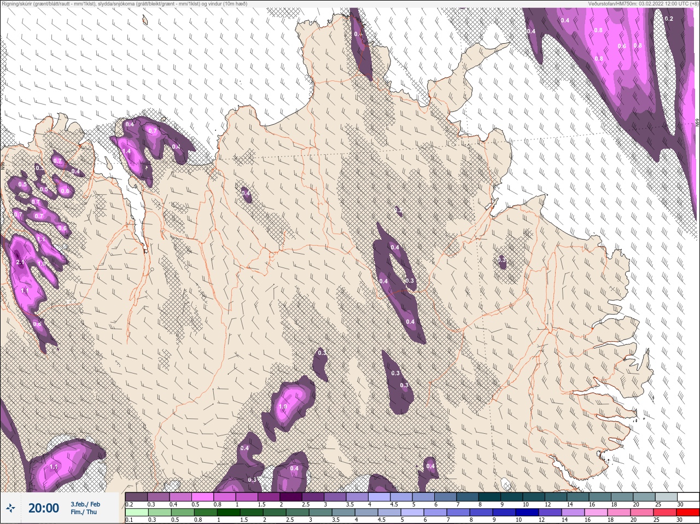This screenshot has width=700, height=524.
Task: Click the 2.1 precipitation value on the map
Action: coord(20,263)
